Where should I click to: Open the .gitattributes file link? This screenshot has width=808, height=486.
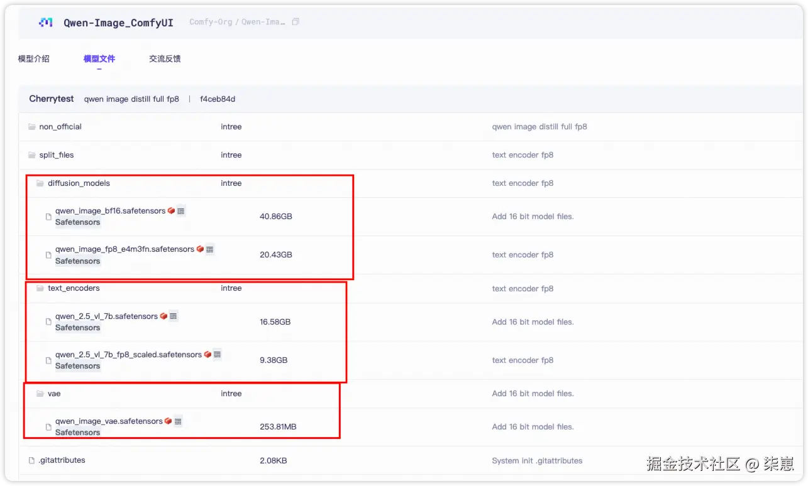pyautogui.click(x=62, y=460)
